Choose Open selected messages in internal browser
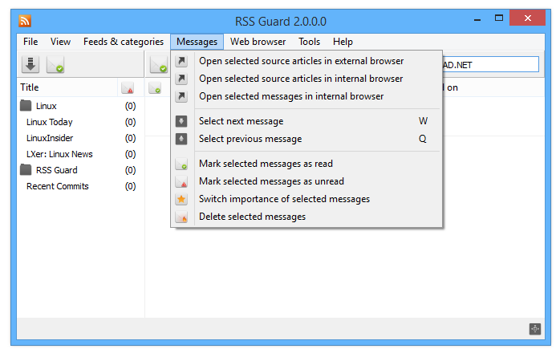 click(306, 96)
